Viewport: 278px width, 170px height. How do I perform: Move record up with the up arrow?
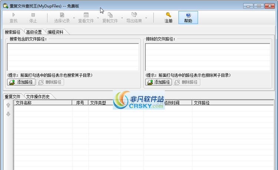(8, 105)
